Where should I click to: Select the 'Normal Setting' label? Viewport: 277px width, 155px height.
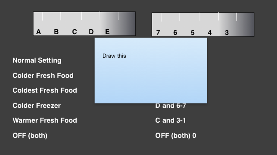37,60
